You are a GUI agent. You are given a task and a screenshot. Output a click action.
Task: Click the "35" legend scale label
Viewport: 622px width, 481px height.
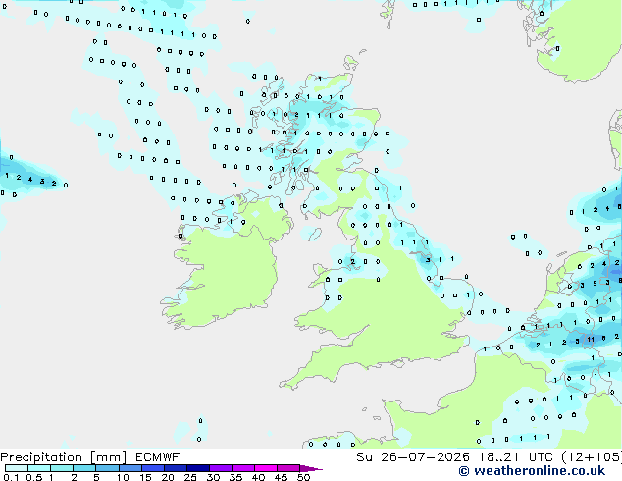(x=235, y=477)
